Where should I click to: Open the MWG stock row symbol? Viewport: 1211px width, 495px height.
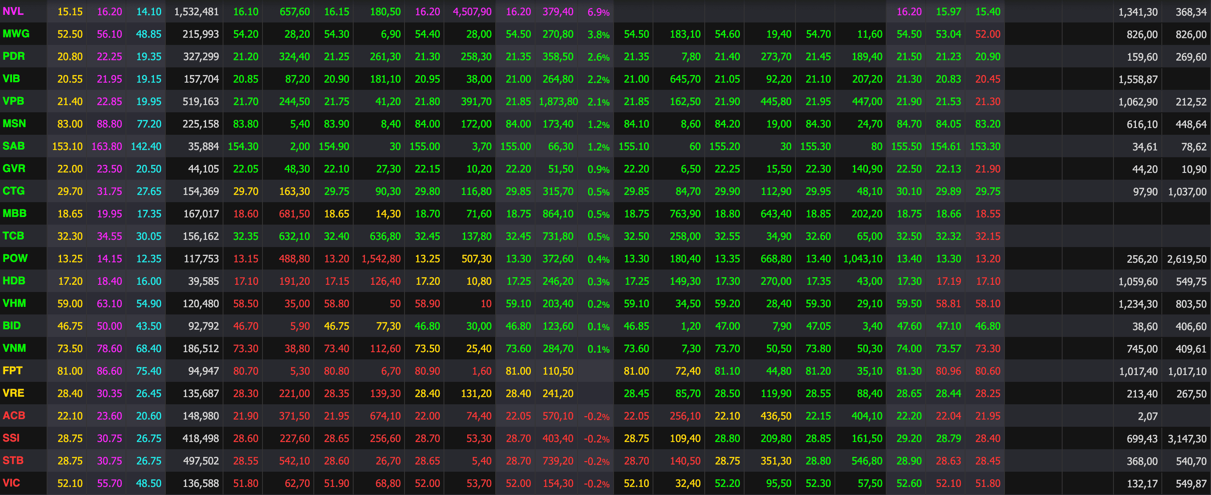[x=16, y=34]
